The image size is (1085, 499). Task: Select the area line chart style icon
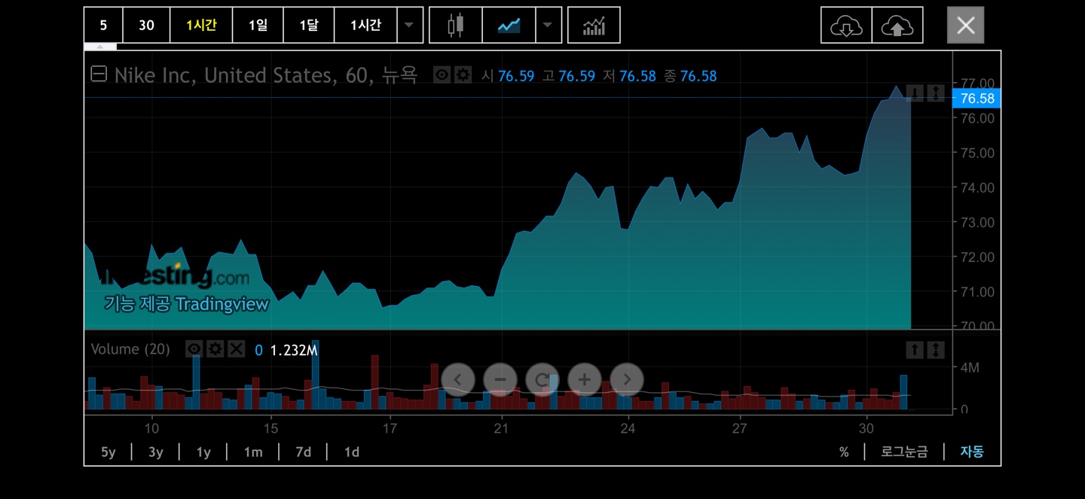coord(509,25)
